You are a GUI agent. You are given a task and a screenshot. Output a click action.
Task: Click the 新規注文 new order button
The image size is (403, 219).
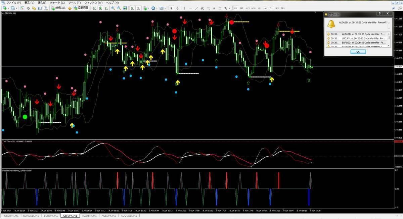point(59,8)
